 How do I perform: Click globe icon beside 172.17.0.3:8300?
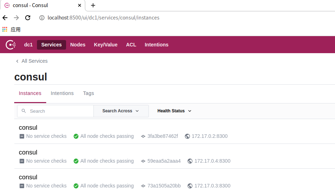[x=190, y=186]
